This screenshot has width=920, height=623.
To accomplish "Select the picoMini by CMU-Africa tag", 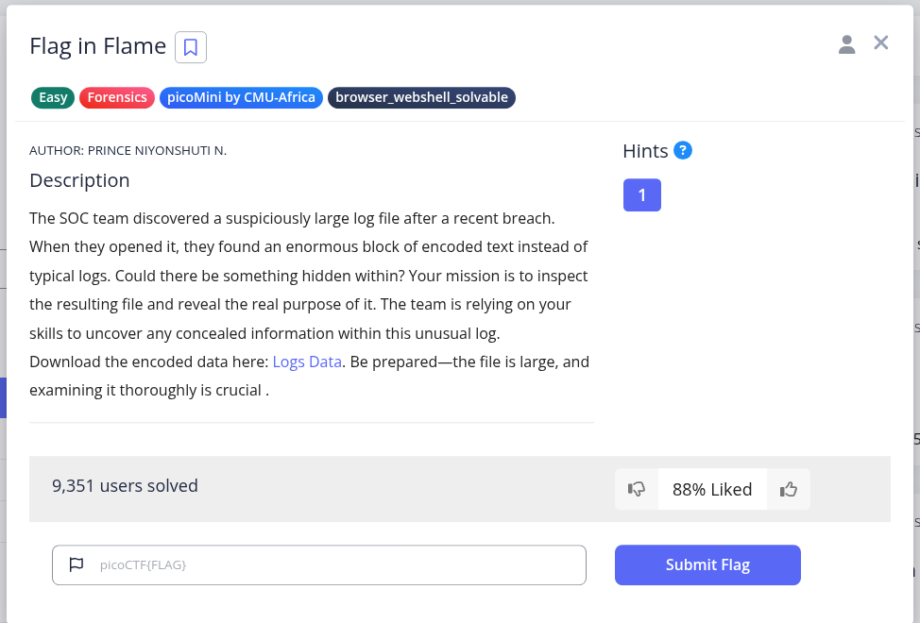I will [241, 97].
